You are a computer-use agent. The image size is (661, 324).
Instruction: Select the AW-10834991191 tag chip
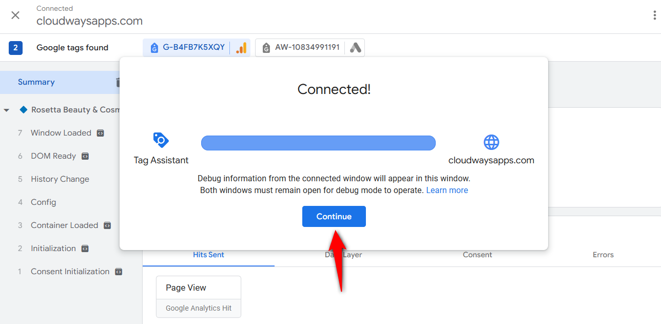pyautogui.click(x=310, y=48)
